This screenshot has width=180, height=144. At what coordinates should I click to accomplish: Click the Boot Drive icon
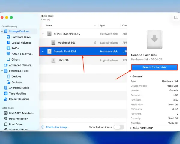(x=6, y=124)
